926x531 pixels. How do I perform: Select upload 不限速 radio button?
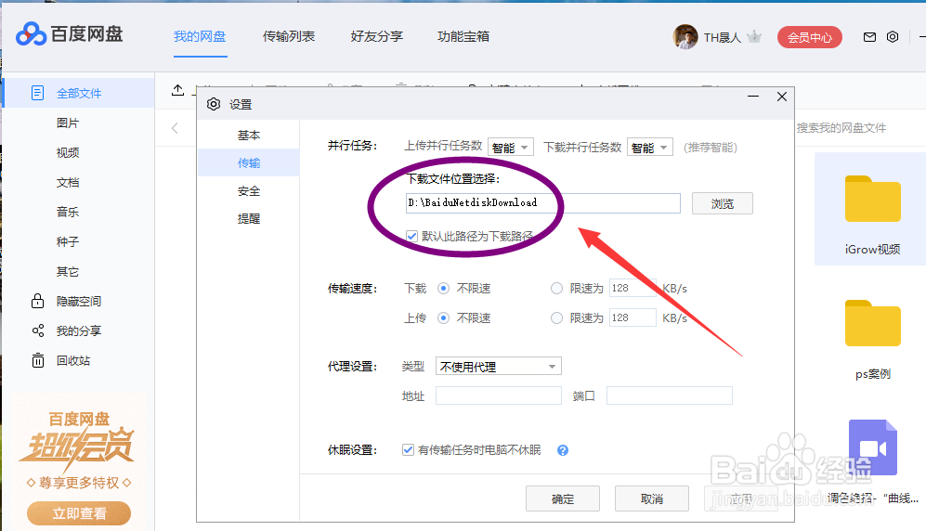click(x=444, y=317)
